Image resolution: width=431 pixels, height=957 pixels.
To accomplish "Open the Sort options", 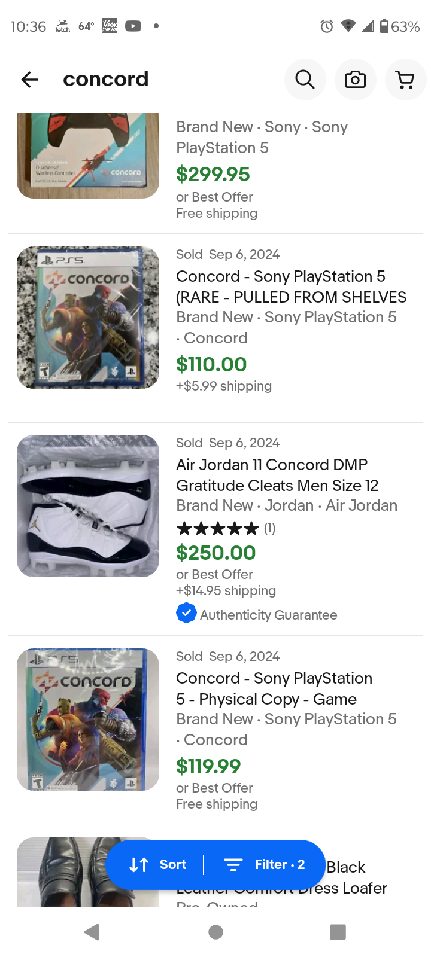I will [x=158, y=865].
